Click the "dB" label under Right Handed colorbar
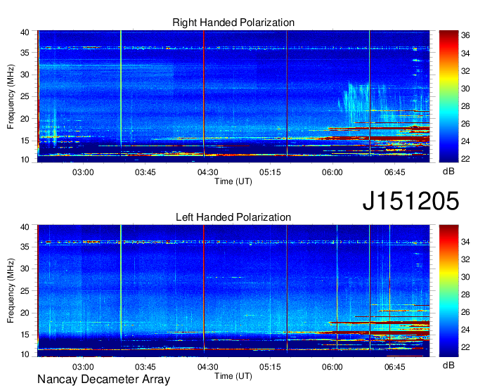The height and width of the screenshot is (388, 478). pos(448,172)
